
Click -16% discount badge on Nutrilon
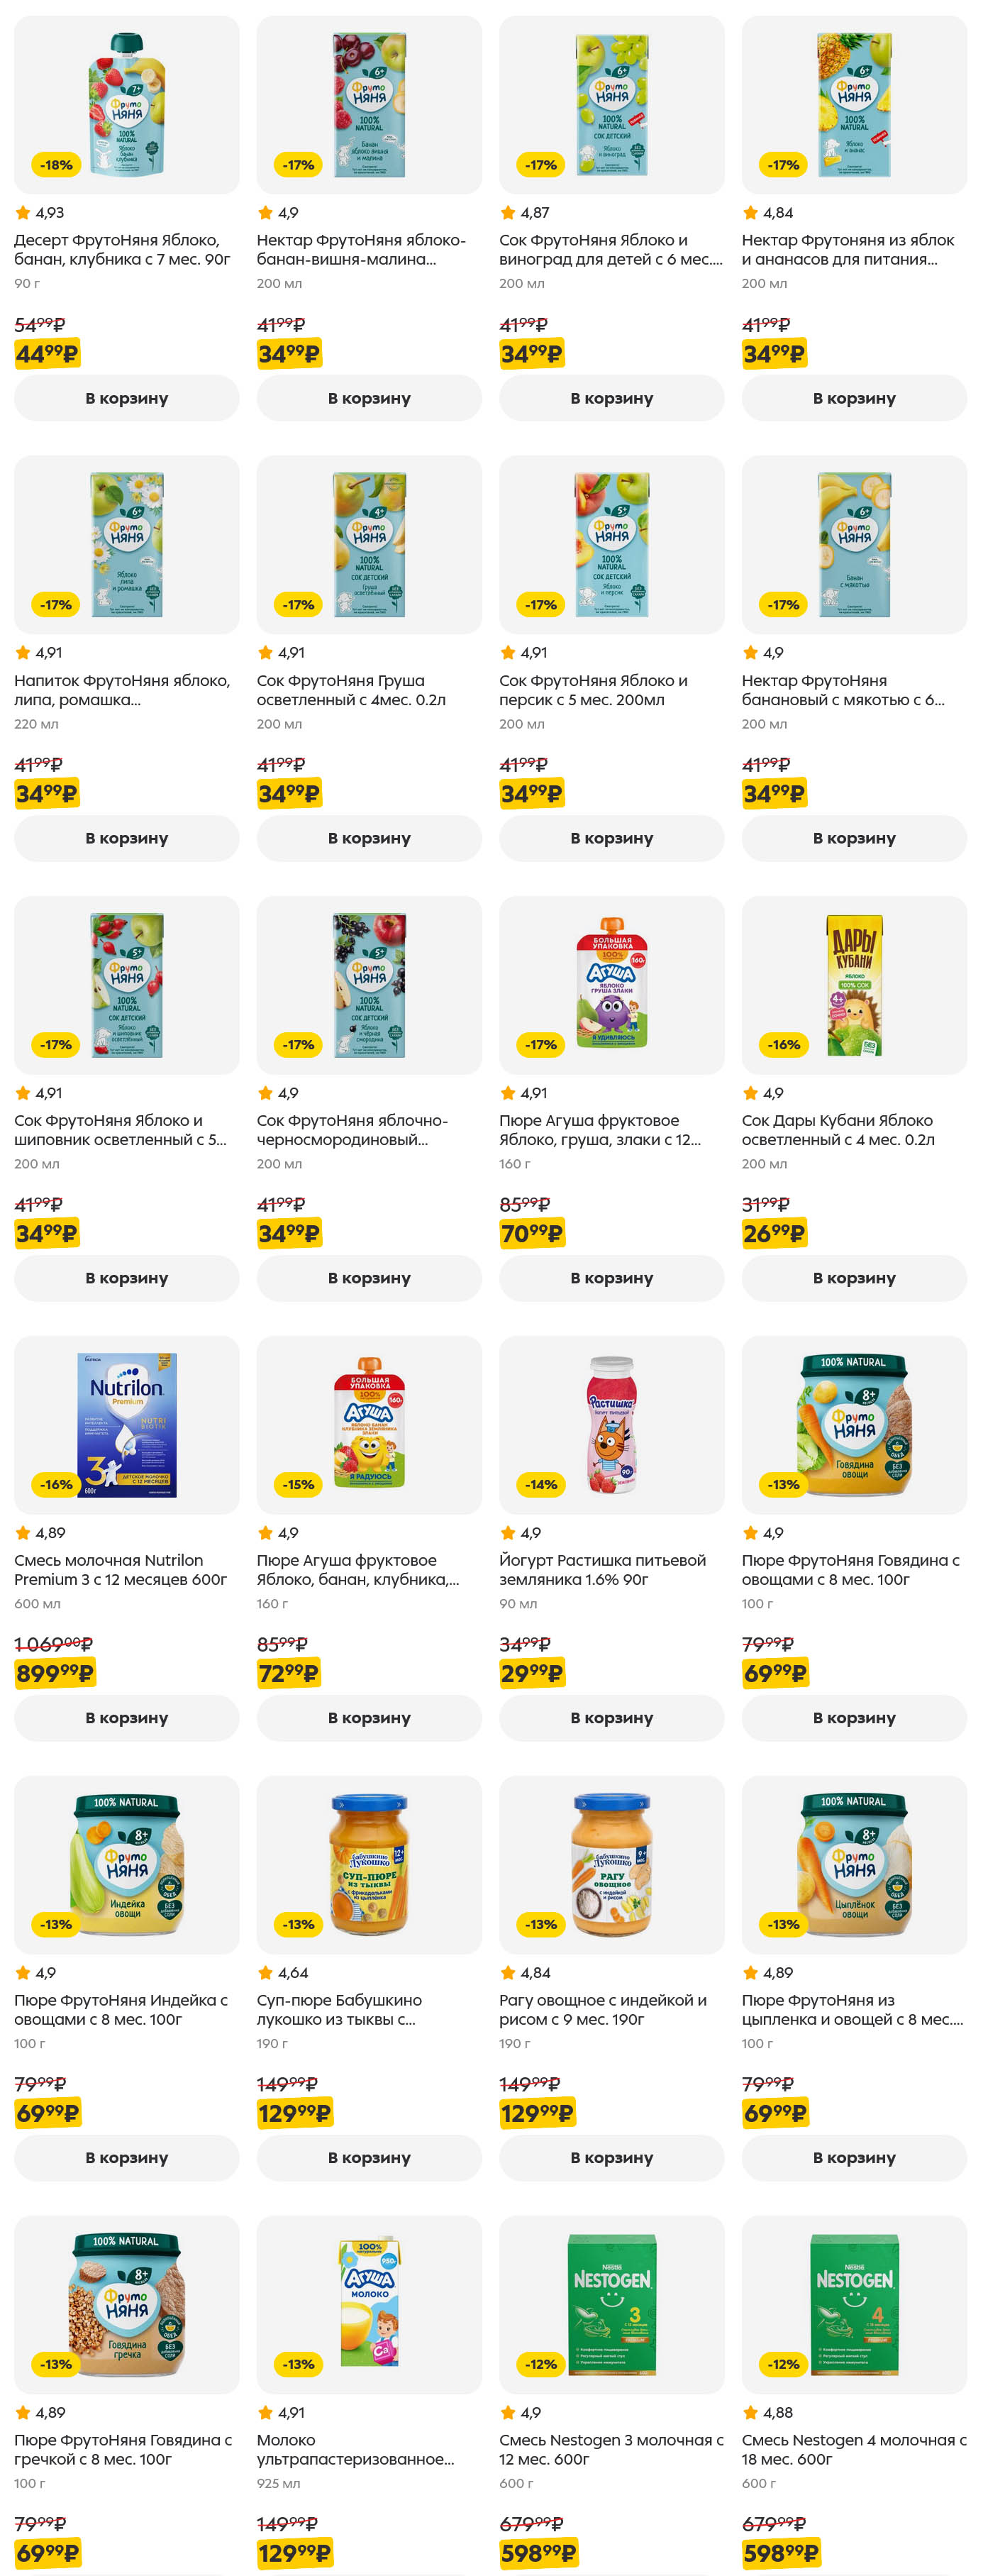pos(56,1484)
